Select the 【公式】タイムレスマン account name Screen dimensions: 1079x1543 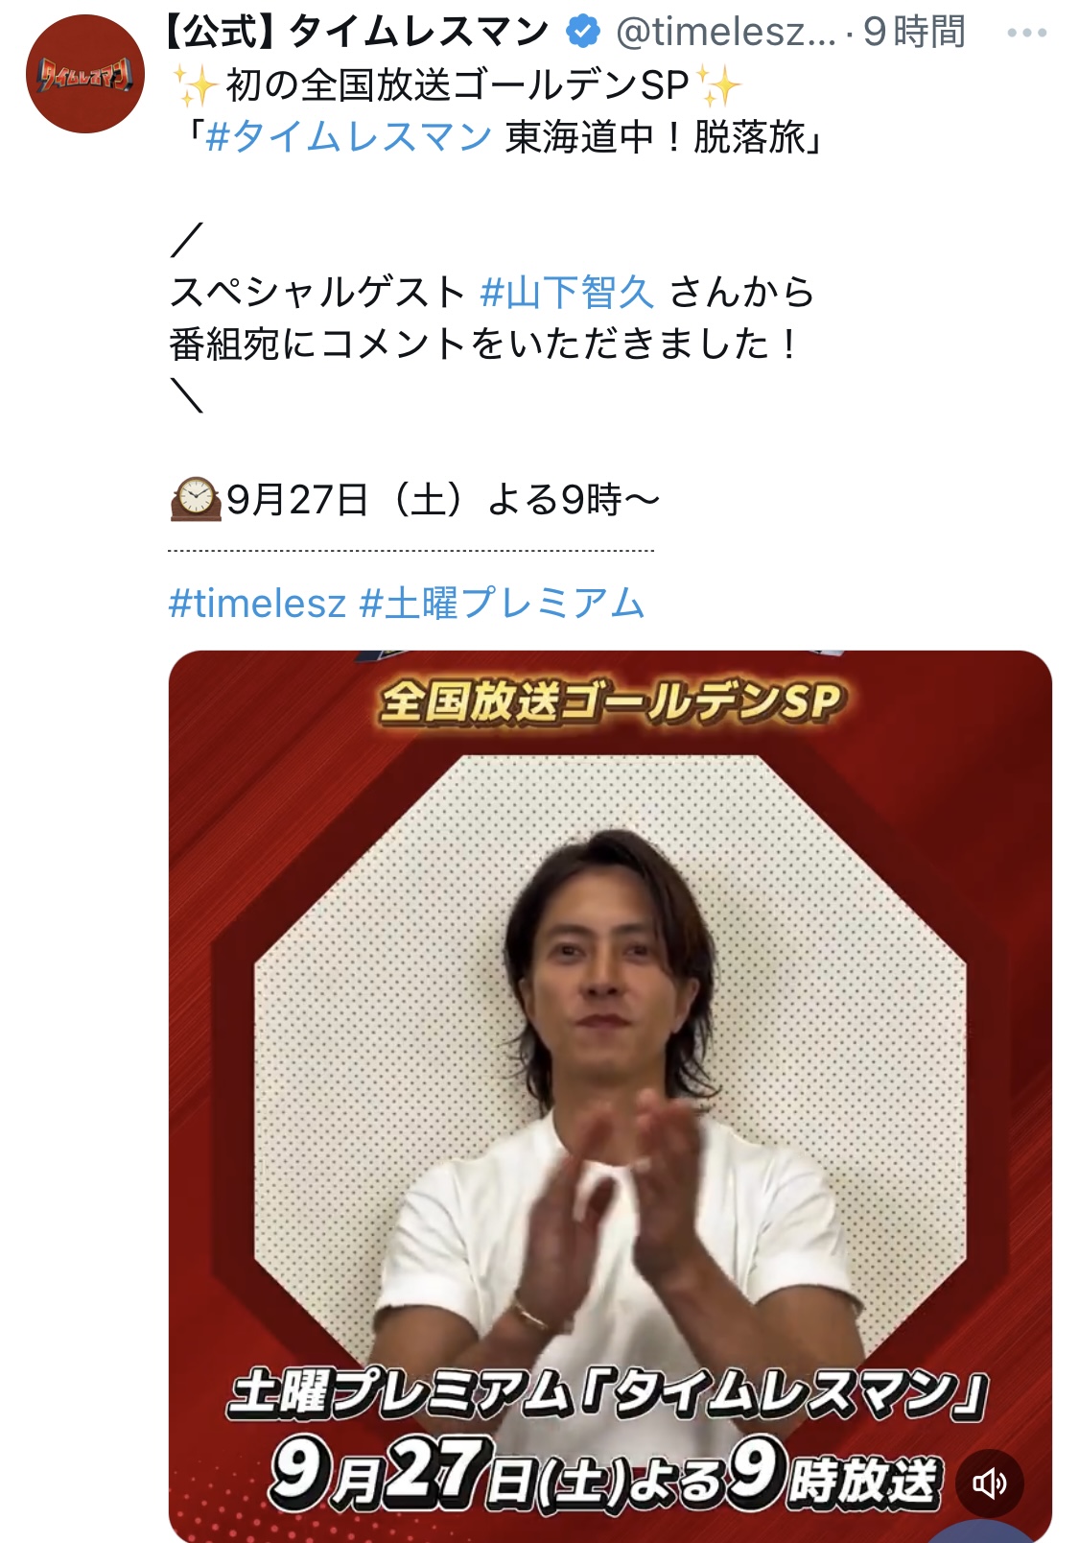click(x=355, y=32)
